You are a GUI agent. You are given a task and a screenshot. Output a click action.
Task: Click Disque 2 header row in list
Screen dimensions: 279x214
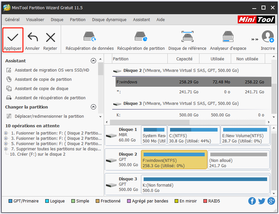pyautogui.click(x=192, y=71)
